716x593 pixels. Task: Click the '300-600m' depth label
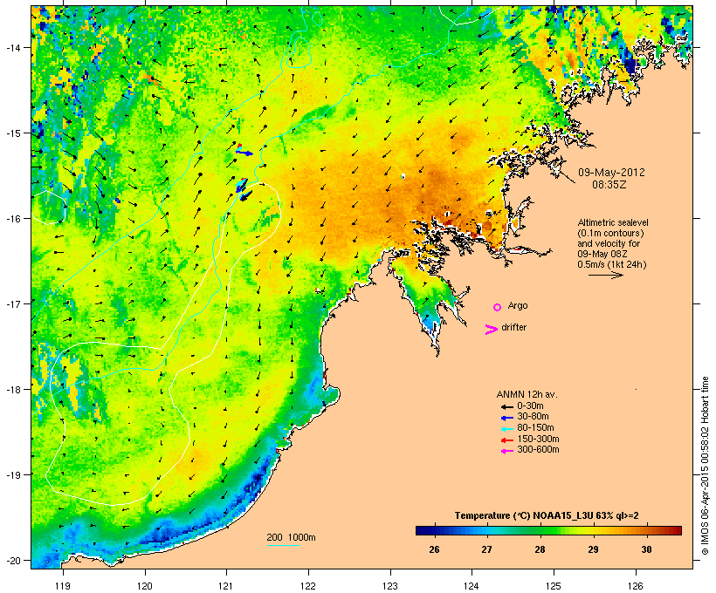click(x=538, y=449)
